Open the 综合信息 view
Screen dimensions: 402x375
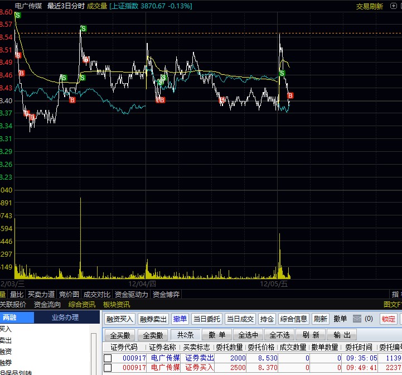coord(293,319)
